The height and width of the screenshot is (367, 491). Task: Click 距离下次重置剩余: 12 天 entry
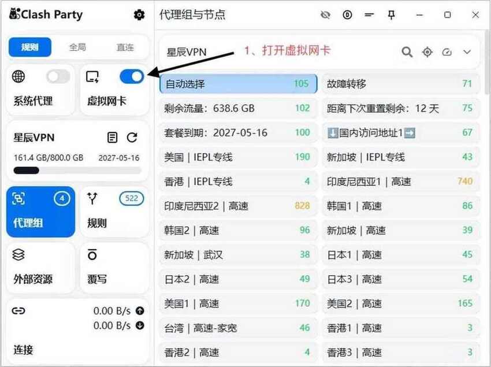click(x=400, y=108)
